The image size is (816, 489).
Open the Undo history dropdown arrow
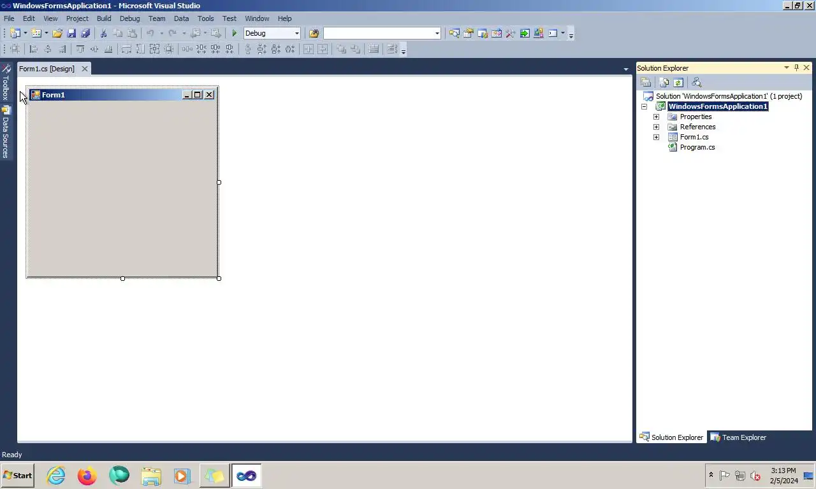161,33
